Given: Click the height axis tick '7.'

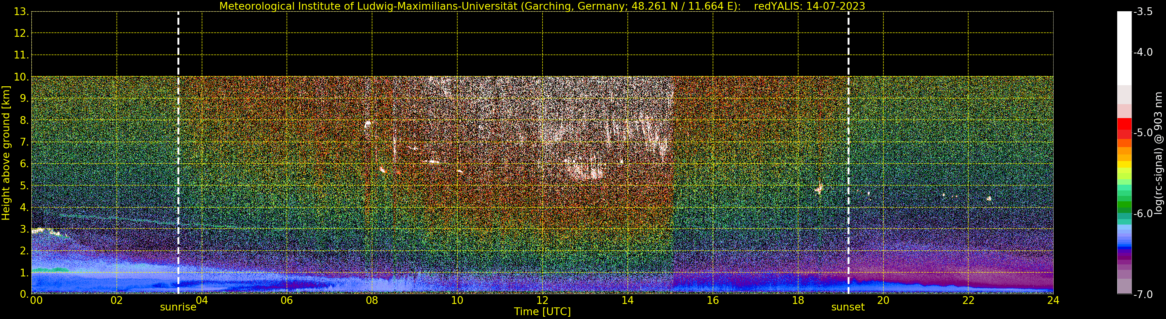Looking at the screenshot, I should pos(24,142).
